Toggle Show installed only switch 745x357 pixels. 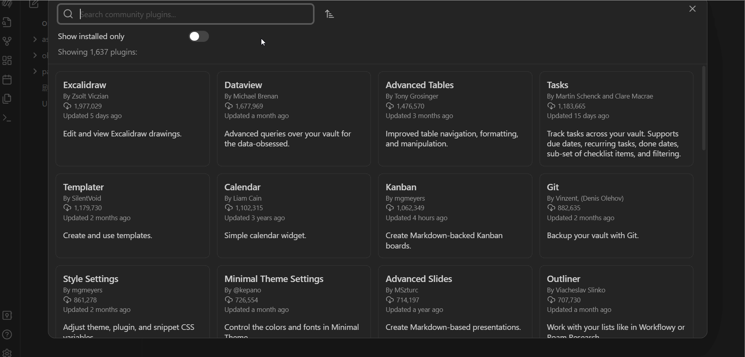pos(199,36)
